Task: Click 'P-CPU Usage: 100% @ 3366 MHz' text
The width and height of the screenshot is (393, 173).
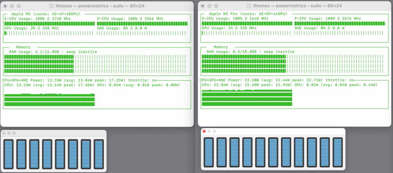Action: [130, 19]
